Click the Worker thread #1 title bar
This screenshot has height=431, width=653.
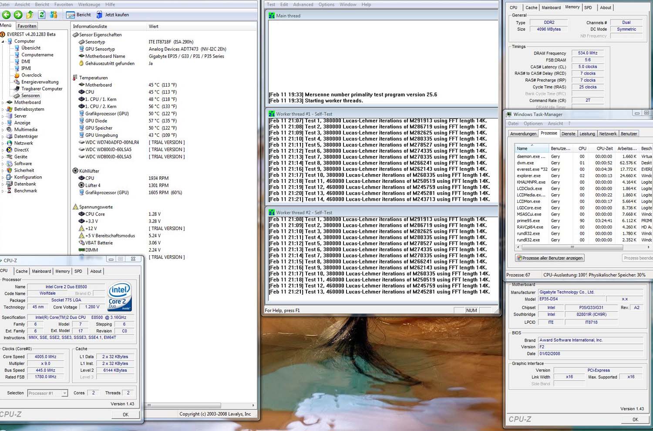pyautogui.click(x=382, y=114)
